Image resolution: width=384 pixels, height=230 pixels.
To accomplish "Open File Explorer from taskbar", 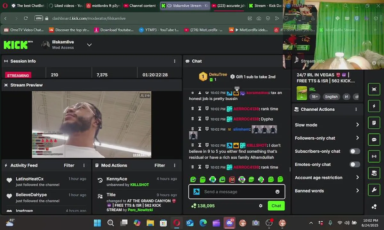I will click(x=150, y=223).
